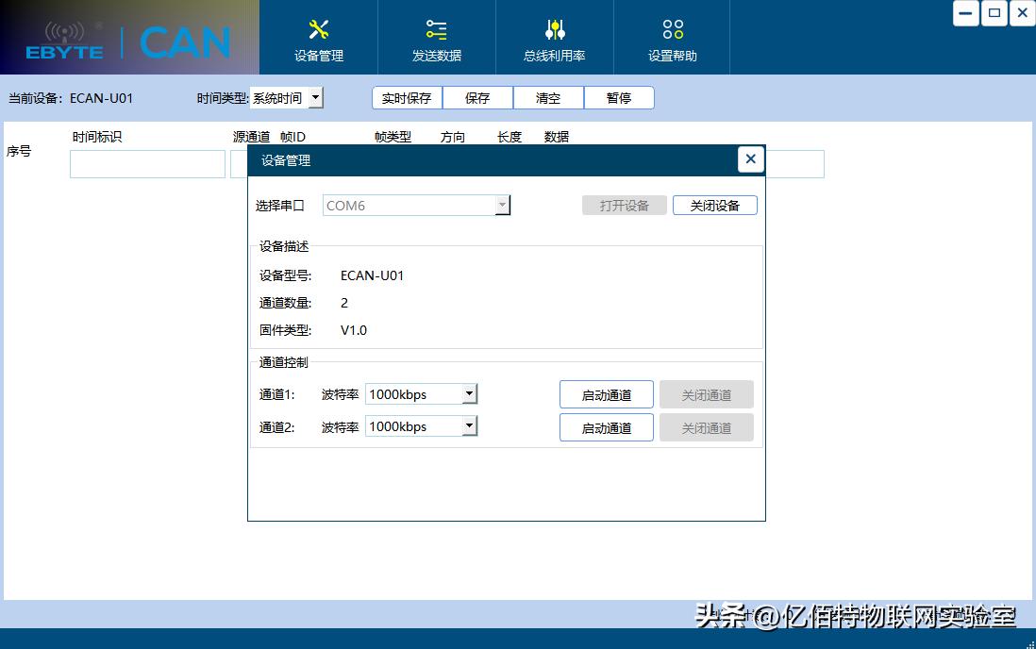Pause logging with the 暂停 button
This screenshot has height=649, width=1036.
[619, 97]
